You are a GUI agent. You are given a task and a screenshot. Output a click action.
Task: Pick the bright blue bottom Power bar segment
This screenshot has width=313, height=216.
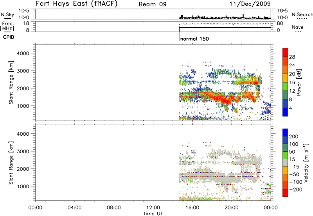click(285, 112)
